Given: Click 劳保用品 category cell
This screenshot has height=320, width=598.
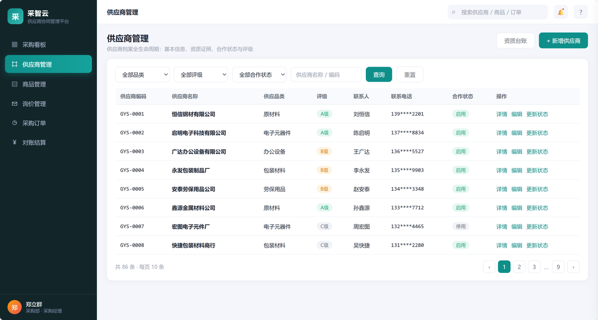Looking at the screenshot, I should [274, 189].
